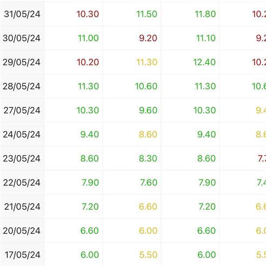266x266 pixels.
Task: Select the 22/05/24 date row header
Action: click(x=22, y=183)
